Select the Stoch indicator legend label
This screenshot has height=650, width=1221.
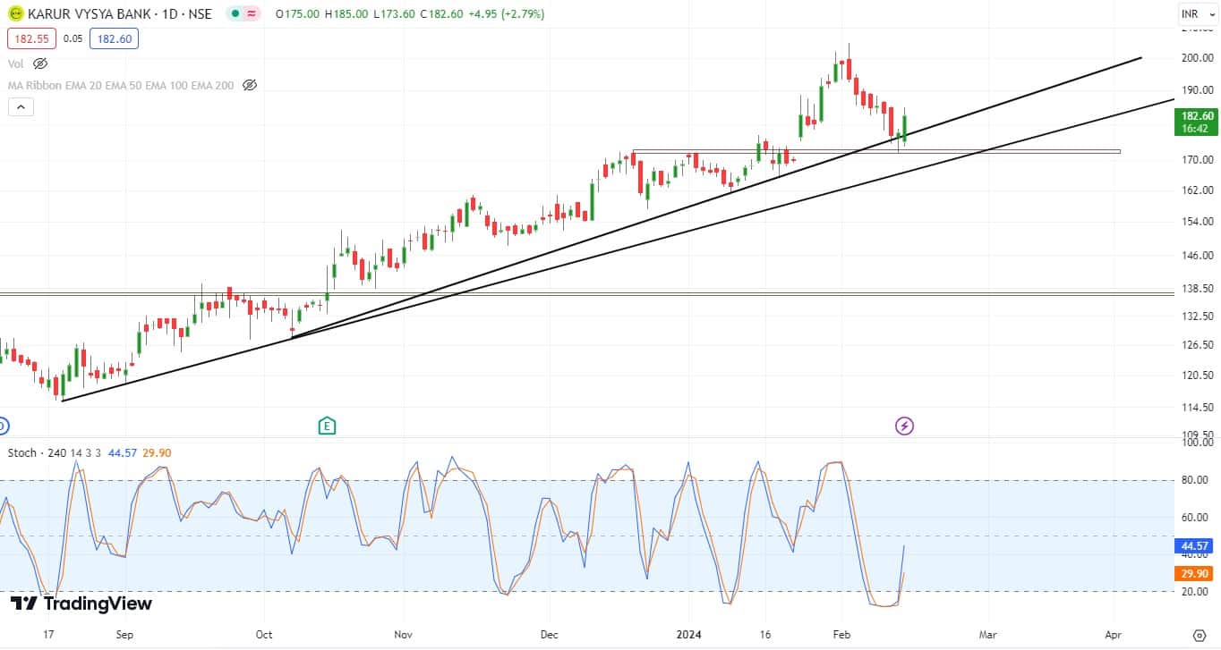tap(22, 452)
